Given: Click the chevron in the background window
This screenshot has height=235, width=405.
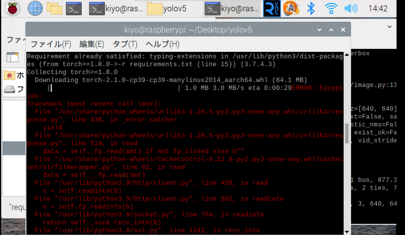Looking at the screenshot, I should [390, 27].
